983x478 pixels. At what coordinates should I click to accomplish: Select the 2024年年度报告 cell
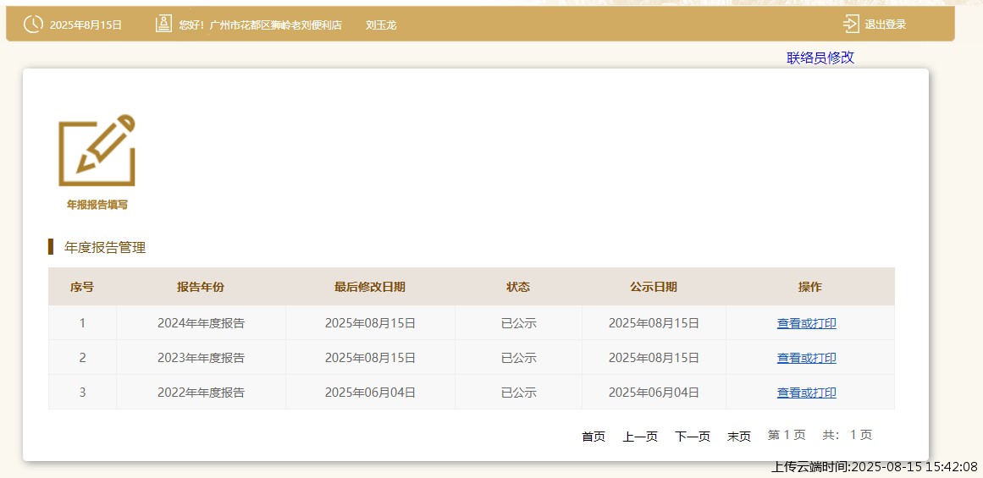pyautogui.click(x=201, y=323)
